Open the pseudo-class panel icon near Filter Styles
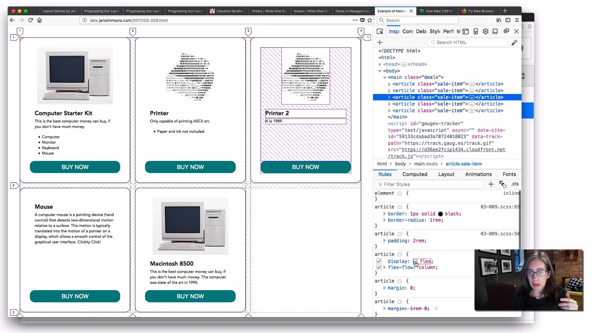 click(x=503, y=184)
